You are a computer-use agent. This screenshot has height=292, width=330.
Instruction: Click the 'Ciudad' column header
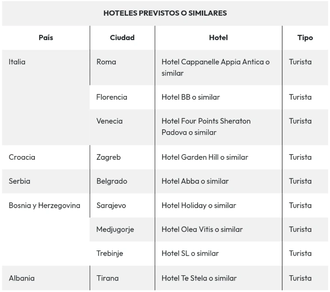click(122, 38)
